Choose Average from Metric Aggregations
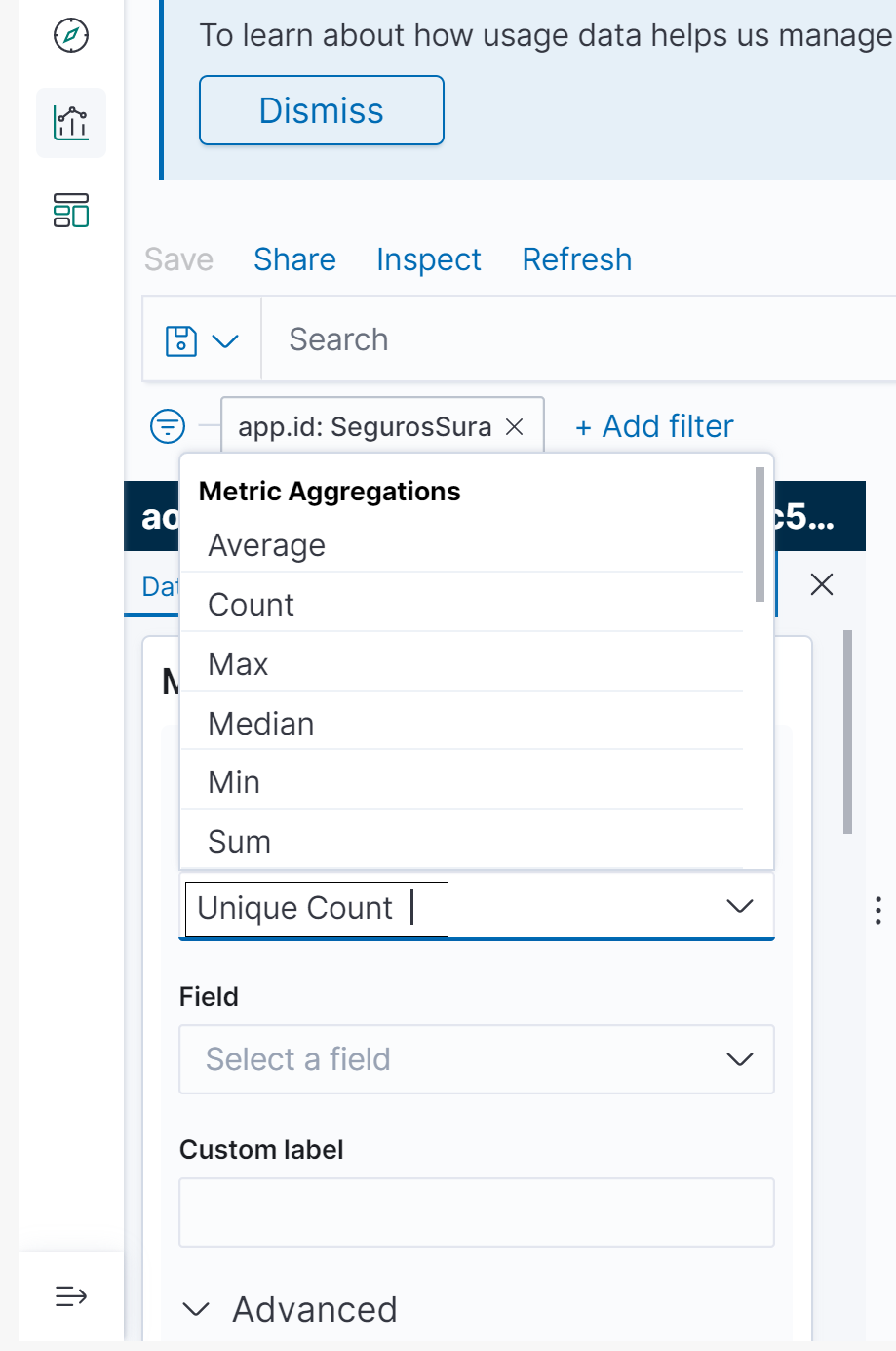This screenshot has width=896, height=1351. pyautogui.click(x=267, y=545)
